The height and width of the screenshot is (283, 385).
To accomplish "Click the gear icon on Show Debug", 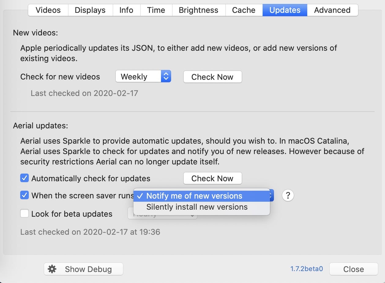I will [x=52, y=269].
